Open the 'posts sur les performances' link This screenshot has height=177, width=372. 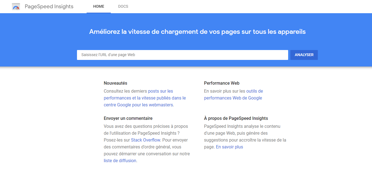coord(161,91)
